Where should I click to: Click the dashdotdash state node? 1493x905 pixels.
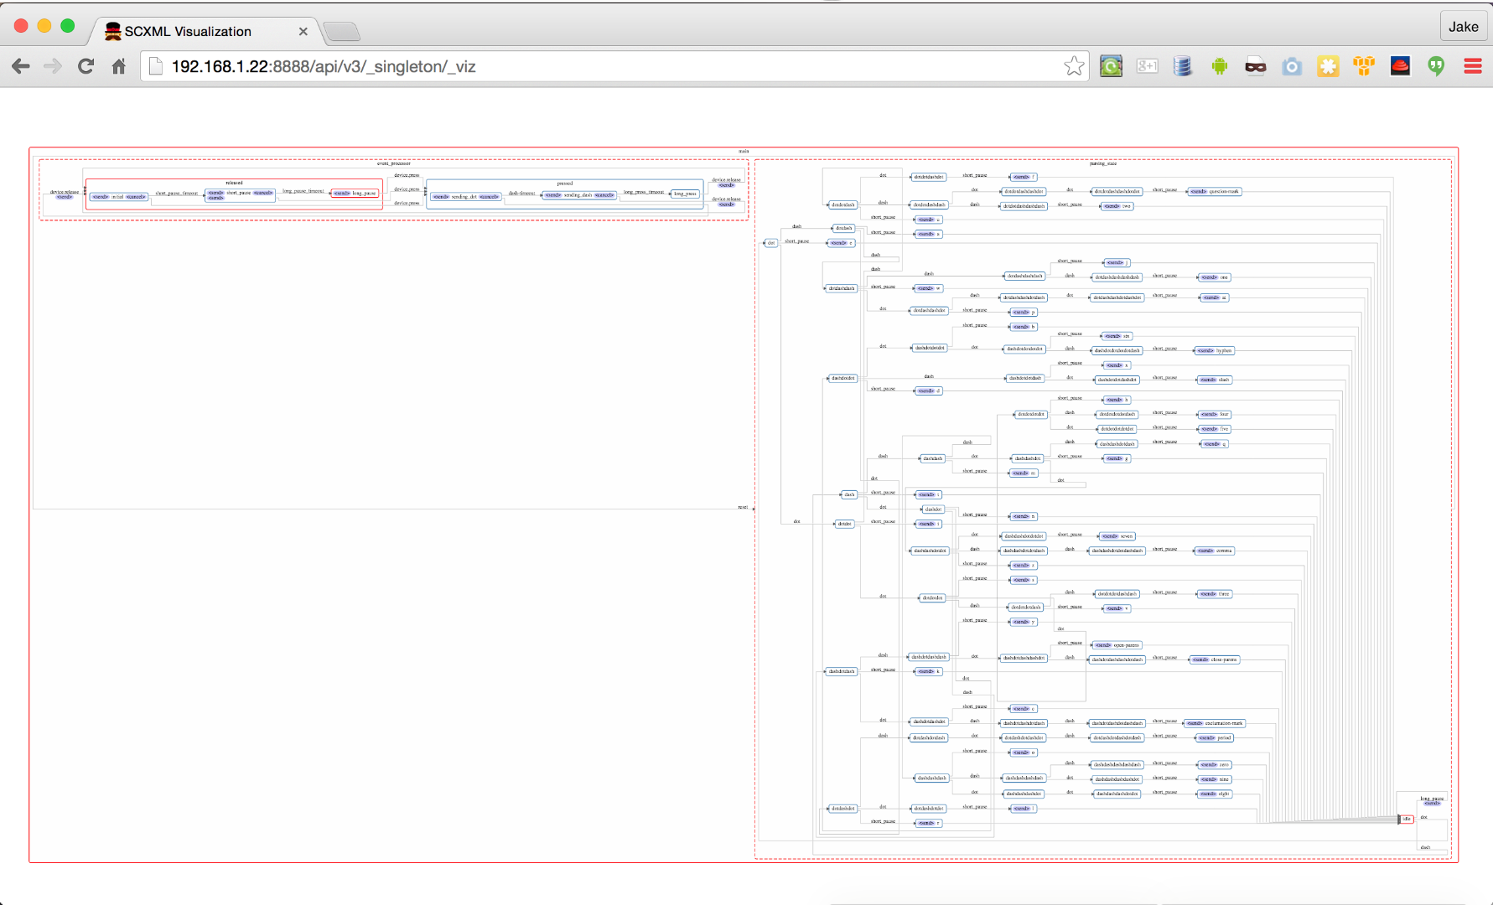[842, 671]
